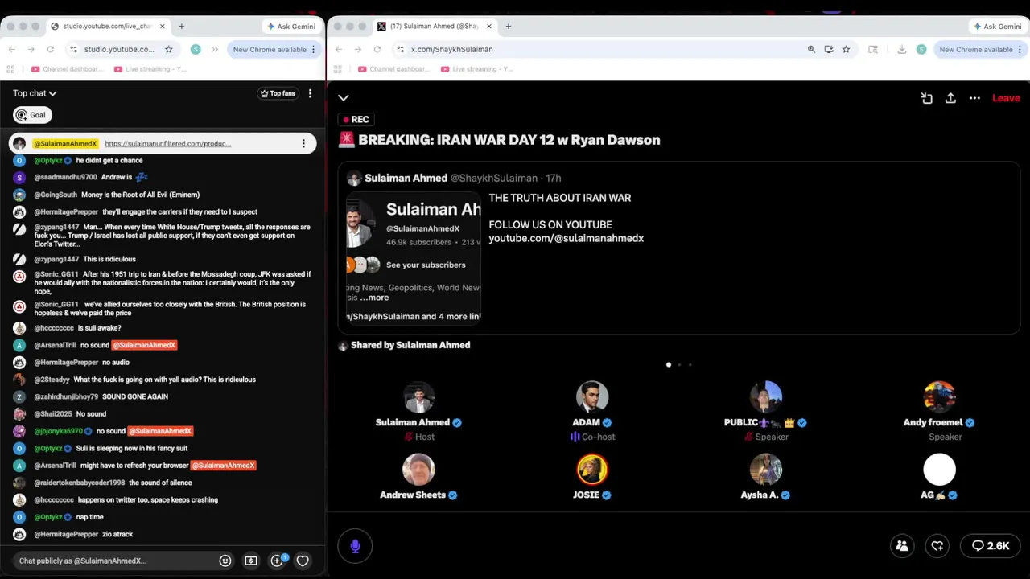Click the heart reactions icon in Space
The height and width of the screenshot is (579, 1030).
pyautogui.click(x=937, y=546)
